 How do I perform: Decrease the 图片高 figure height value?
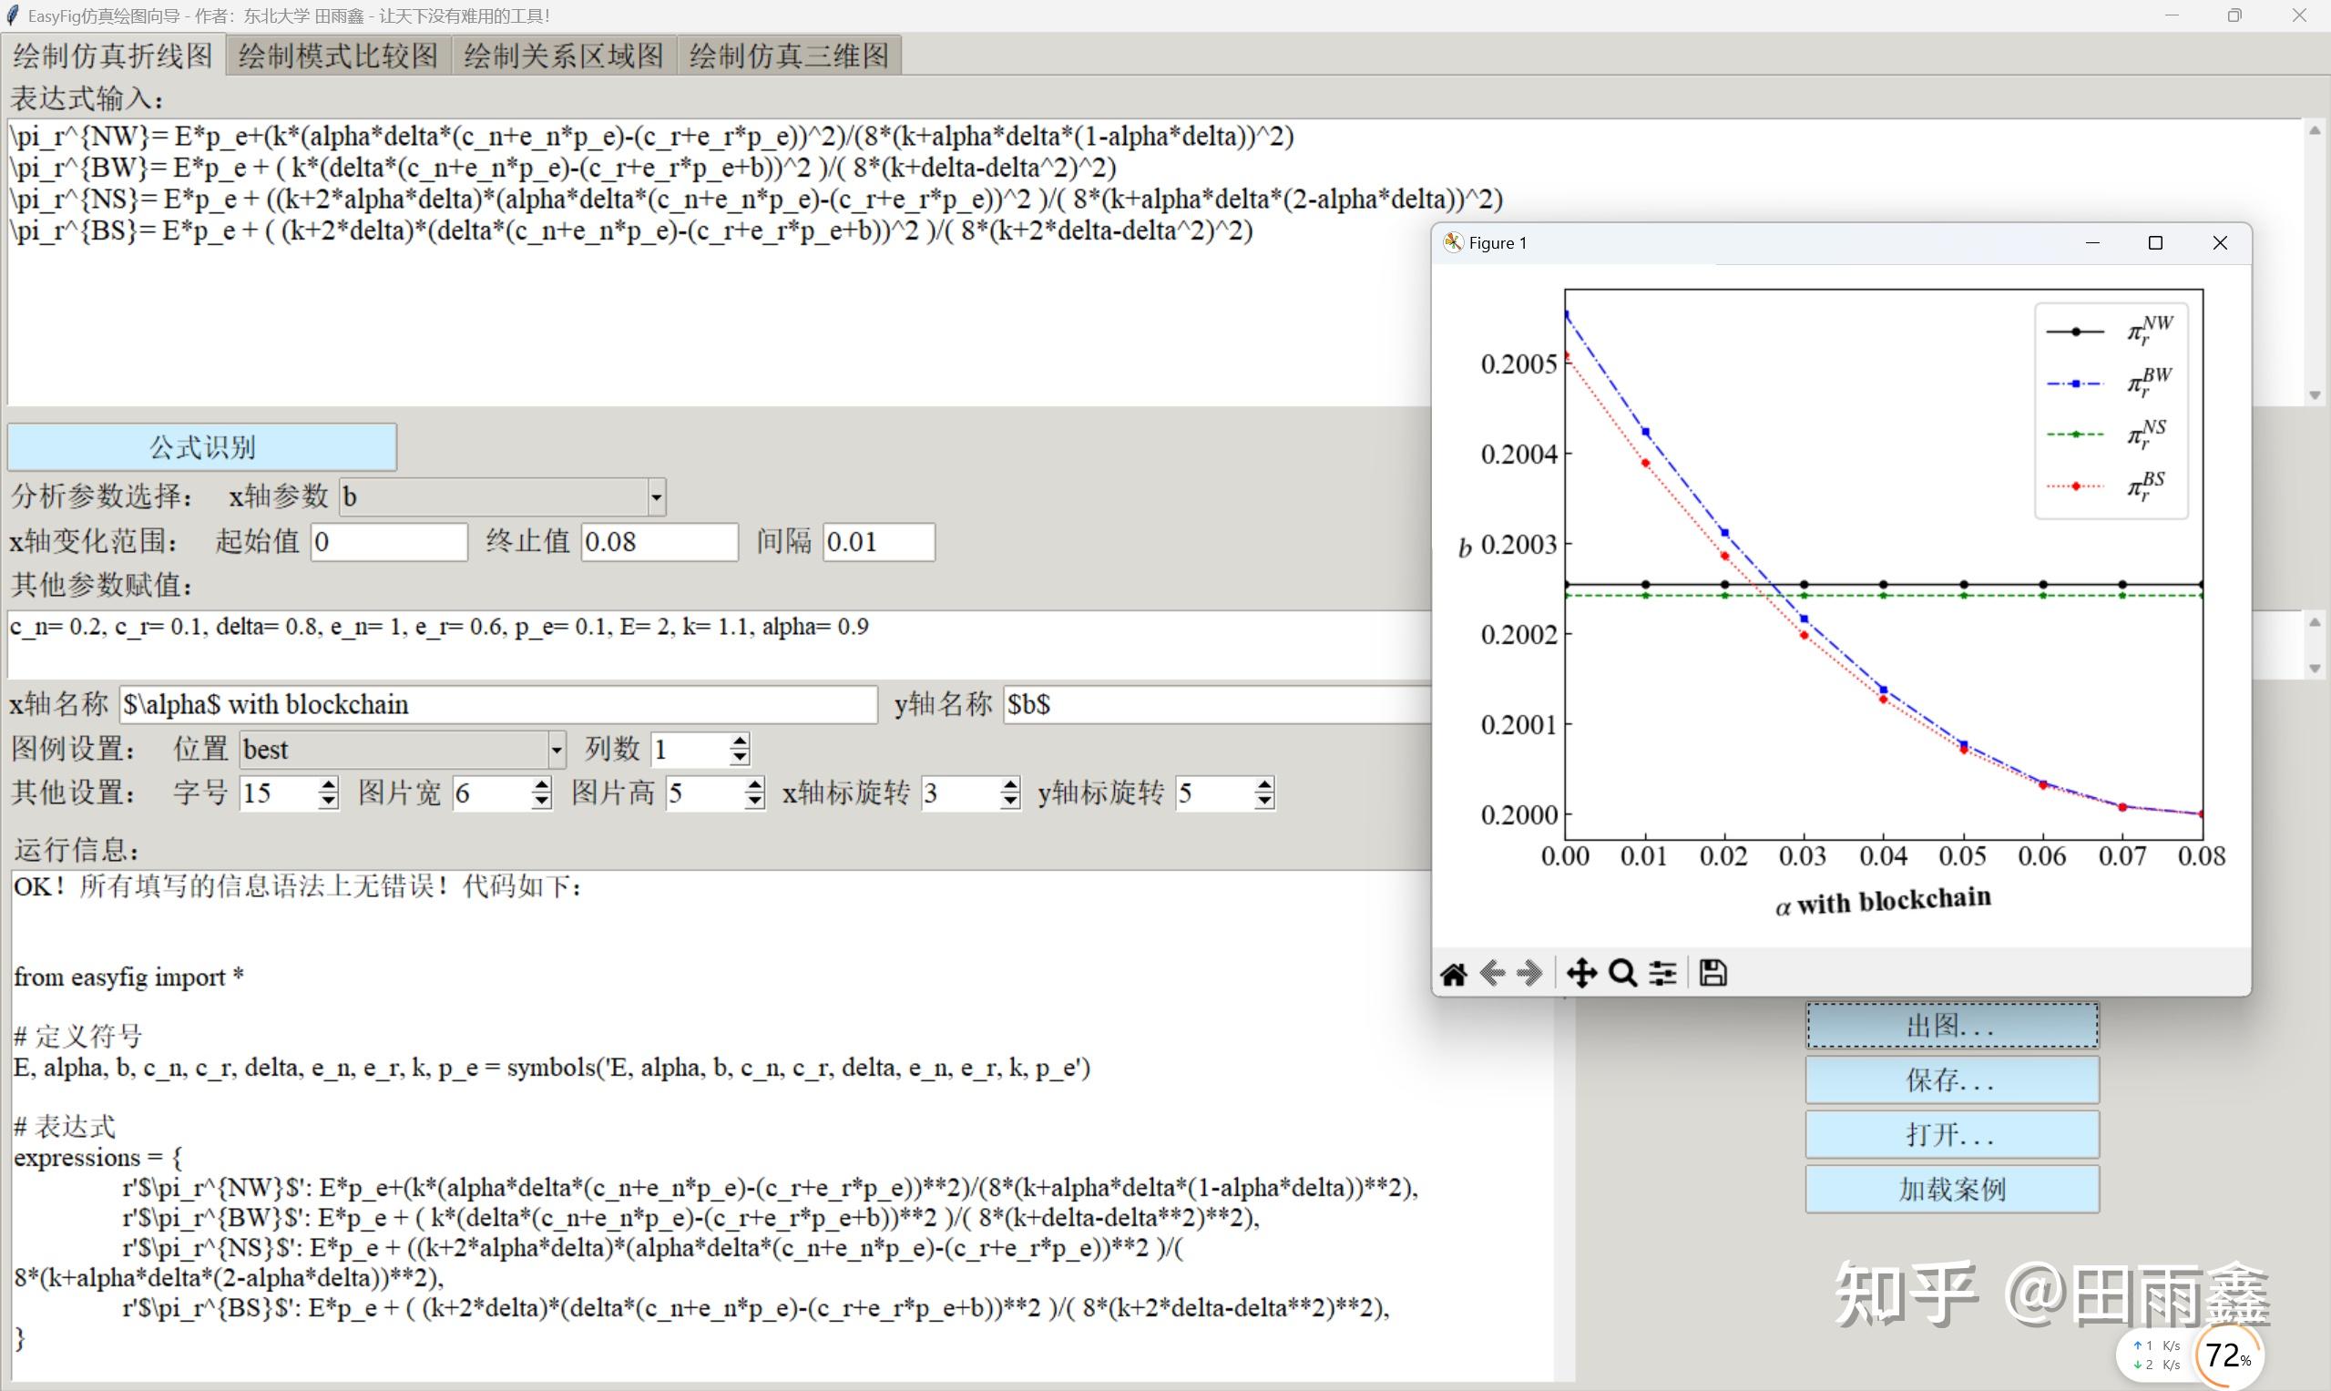coord(754,802)
